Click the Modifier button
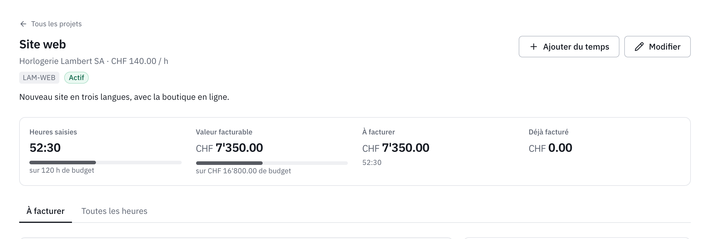 click(x=657, y=47)
